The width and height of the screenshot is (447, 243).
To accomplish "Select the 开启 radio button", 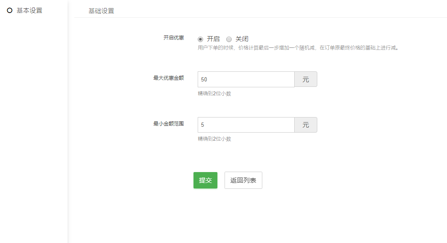I will [200, 39].
